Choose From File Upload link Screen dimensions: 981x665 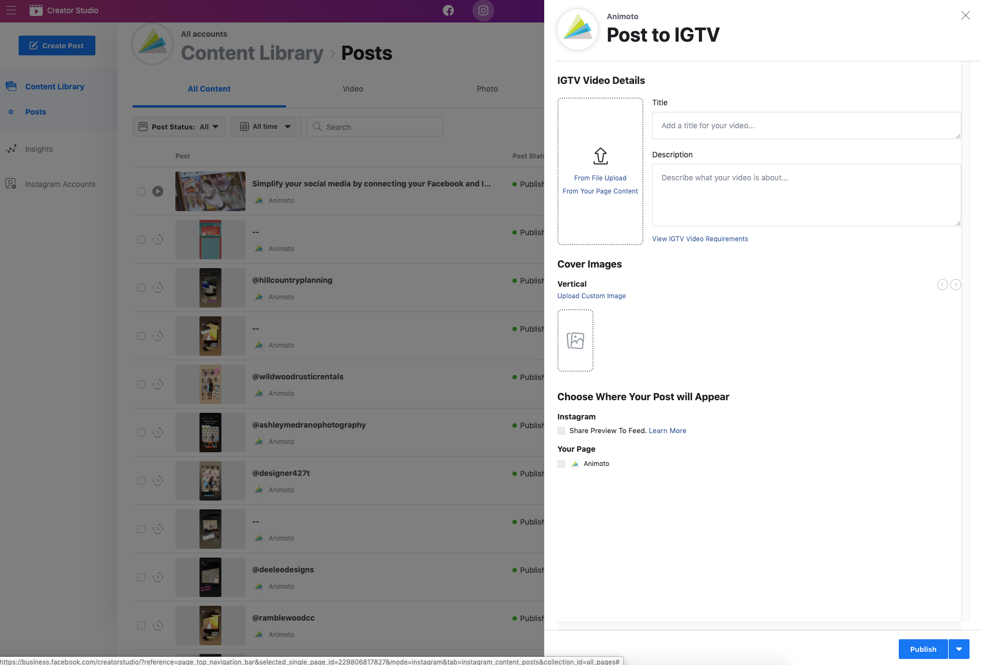coord(600,178)
